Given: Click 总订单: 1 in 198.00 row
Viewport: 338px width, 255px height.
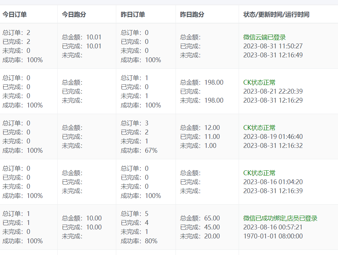Looking at the screenshot, I should coord(135,78).
